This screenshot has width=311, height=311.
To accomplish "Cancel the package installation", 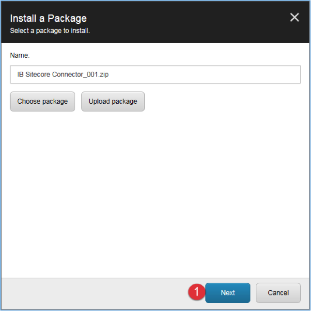I will click(x=278, y=293).
